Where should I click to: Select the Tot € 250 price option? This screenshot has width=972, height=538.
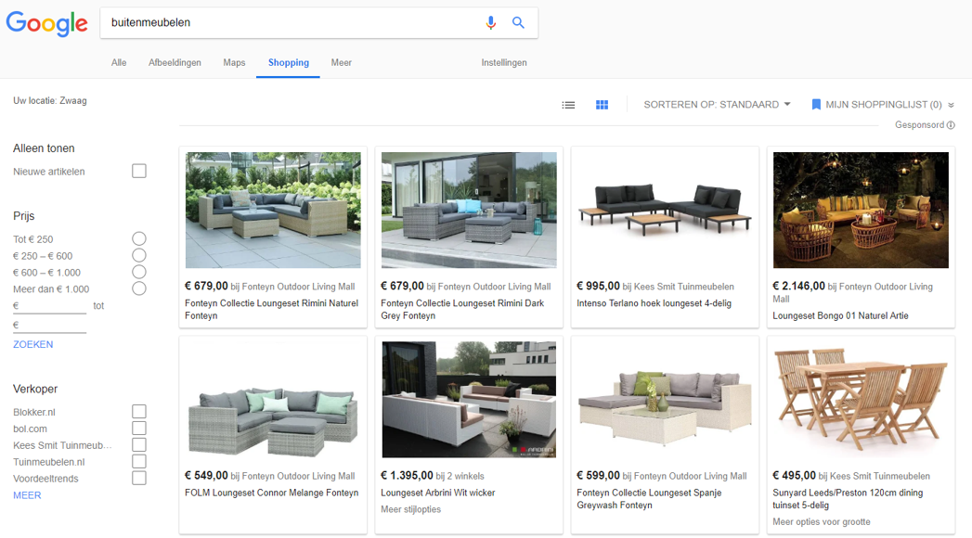[139, 239]
